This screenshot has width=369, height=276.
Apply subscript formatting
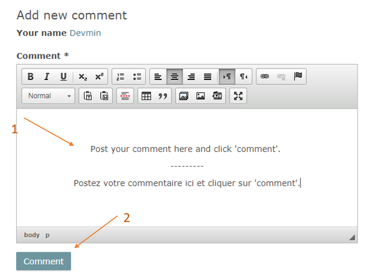coord(83,77)
